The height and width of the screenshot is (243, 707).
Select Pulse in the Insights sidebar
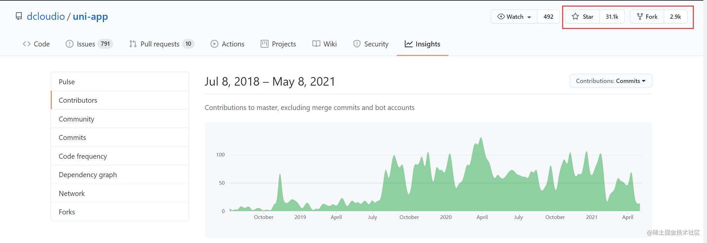[x=67, y=82]
